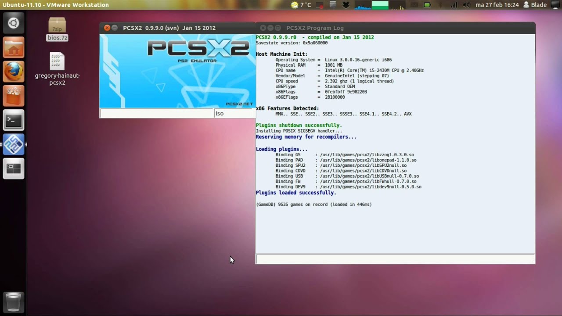Click the 'MMX.. SSE.. SSE2..' features line

pos(344,114)
